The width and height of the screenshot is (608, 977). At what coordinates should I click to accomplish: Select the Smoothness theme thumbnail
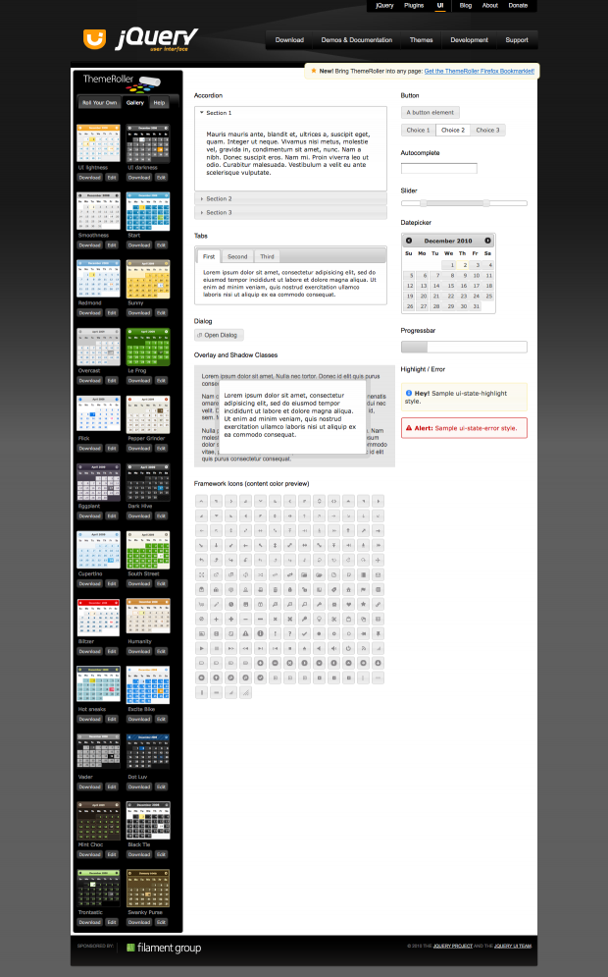click(98, 211)
